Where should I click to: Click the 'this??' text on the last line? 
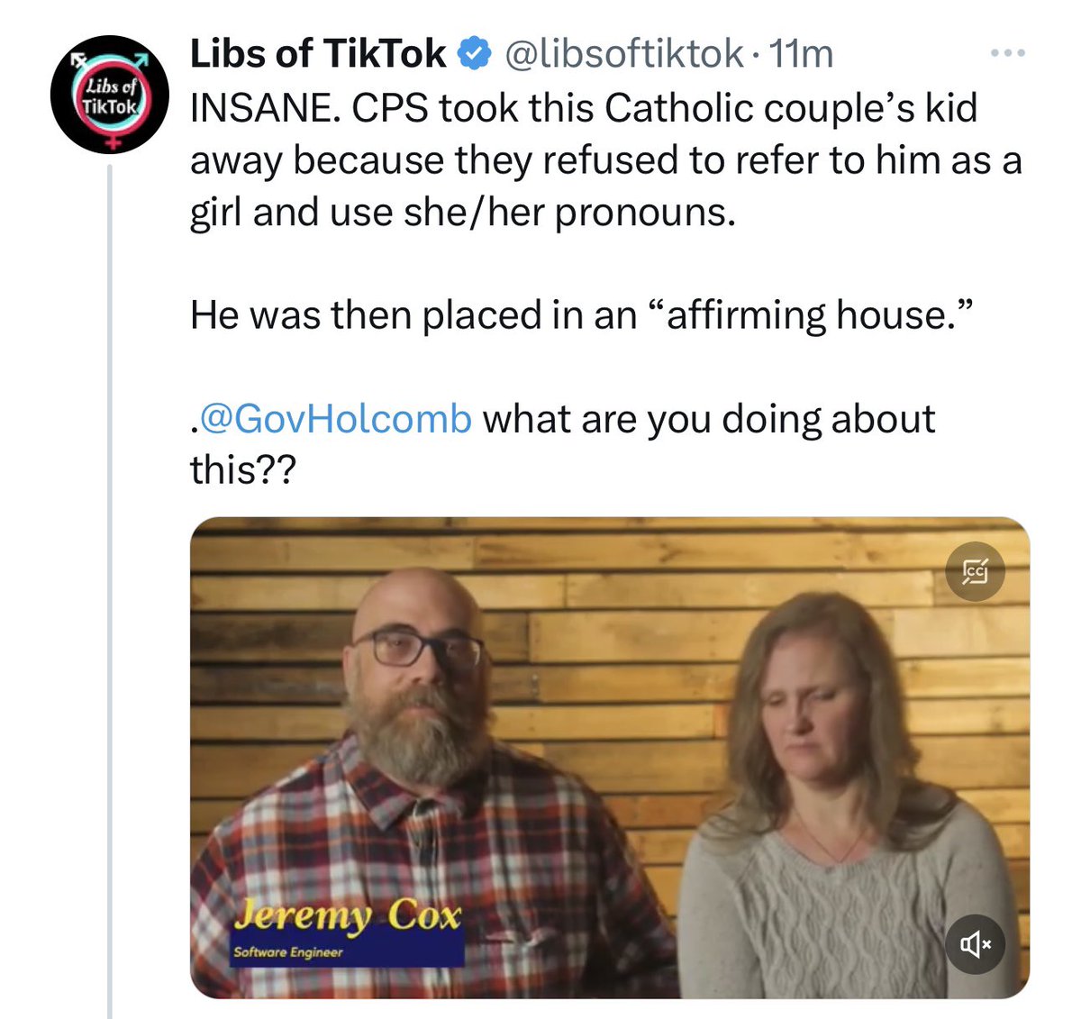point(242,469)
